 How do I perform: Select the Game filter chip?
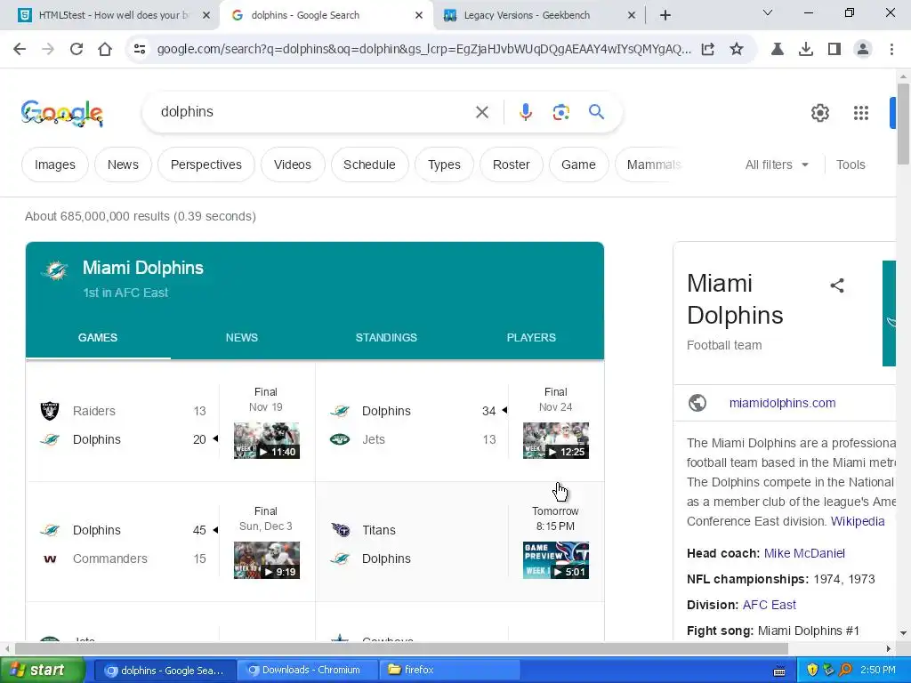tap(578, 165)
